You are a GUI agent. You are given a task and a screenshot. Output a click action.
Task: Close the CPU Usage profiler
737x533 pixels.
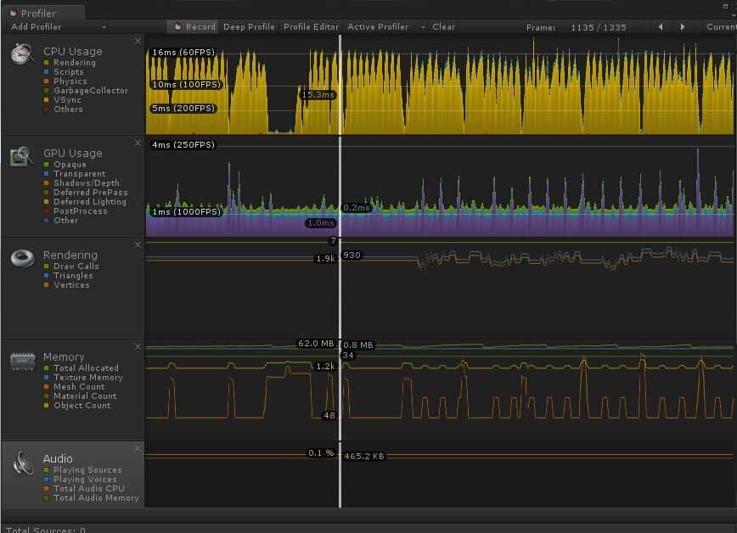(138, 42)
